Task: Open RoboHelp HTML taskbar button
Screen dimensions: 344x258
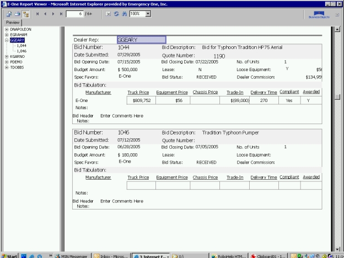Action: (x=229, y=256)
